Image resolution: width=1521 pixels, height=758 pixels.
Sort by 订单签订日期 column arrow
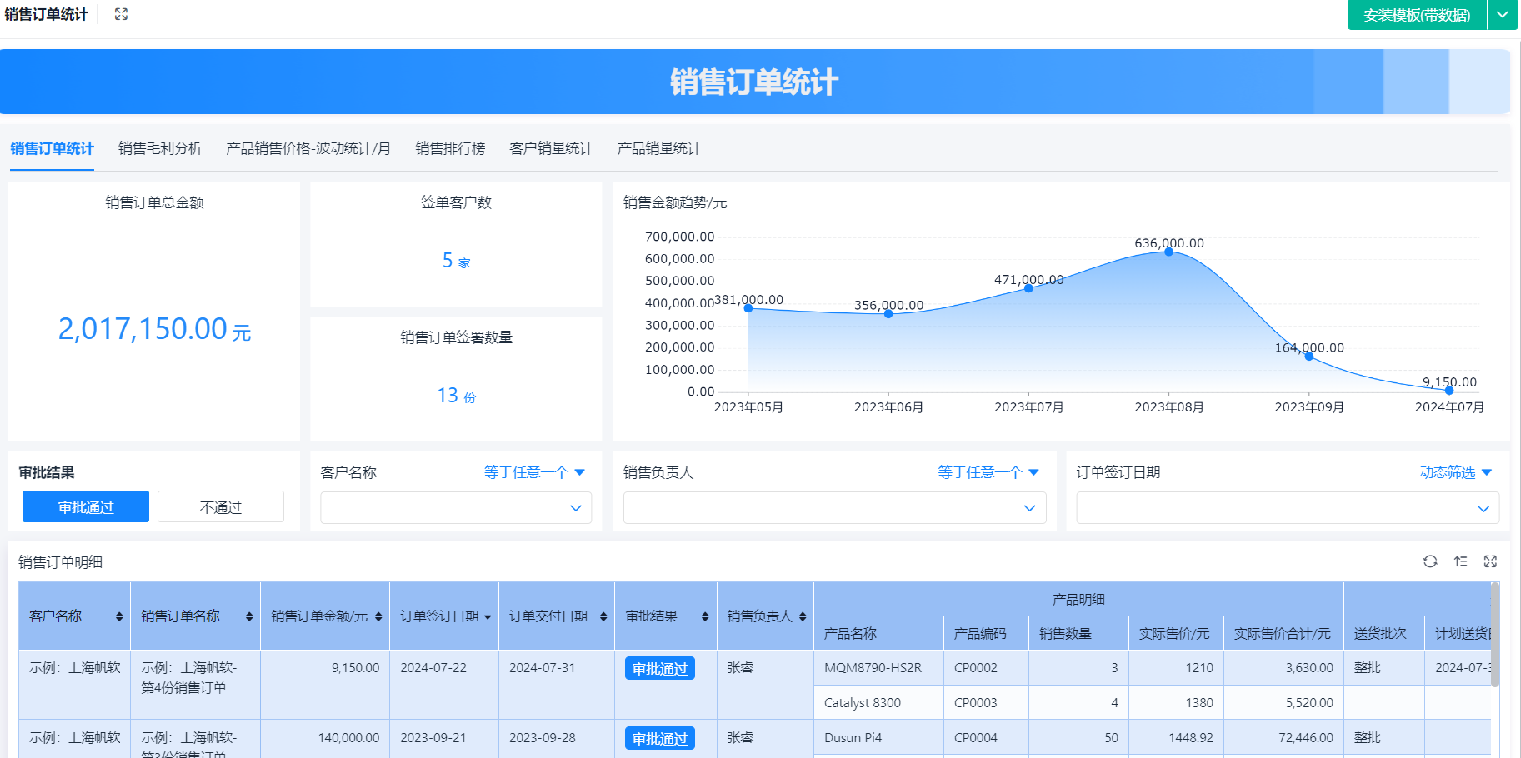tap(488, 617)
